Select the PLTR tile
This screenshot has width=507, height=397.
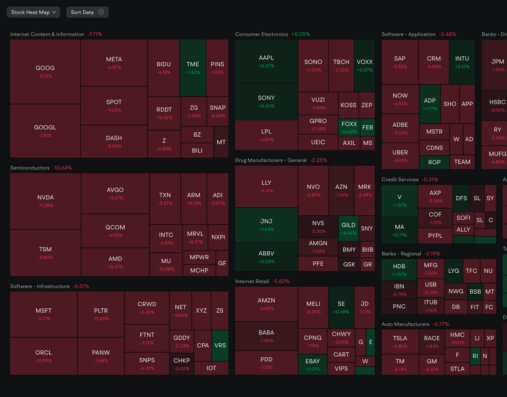coord(101,314)
